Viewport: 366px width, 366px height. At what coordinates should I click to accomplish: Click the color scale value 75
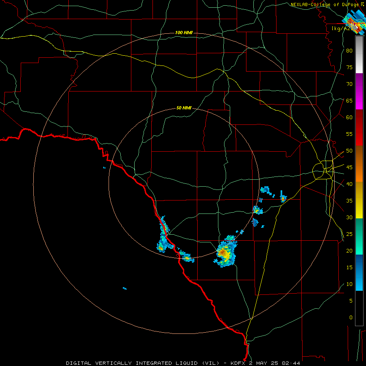[x=349, y=67]
